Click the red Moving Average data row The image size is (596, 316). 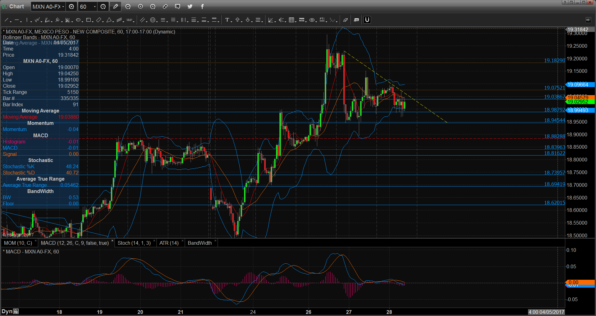(x=40, y=117)
